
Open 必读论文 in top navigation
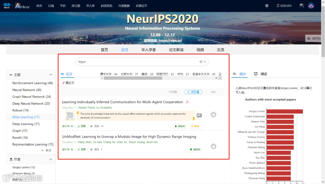141,6
